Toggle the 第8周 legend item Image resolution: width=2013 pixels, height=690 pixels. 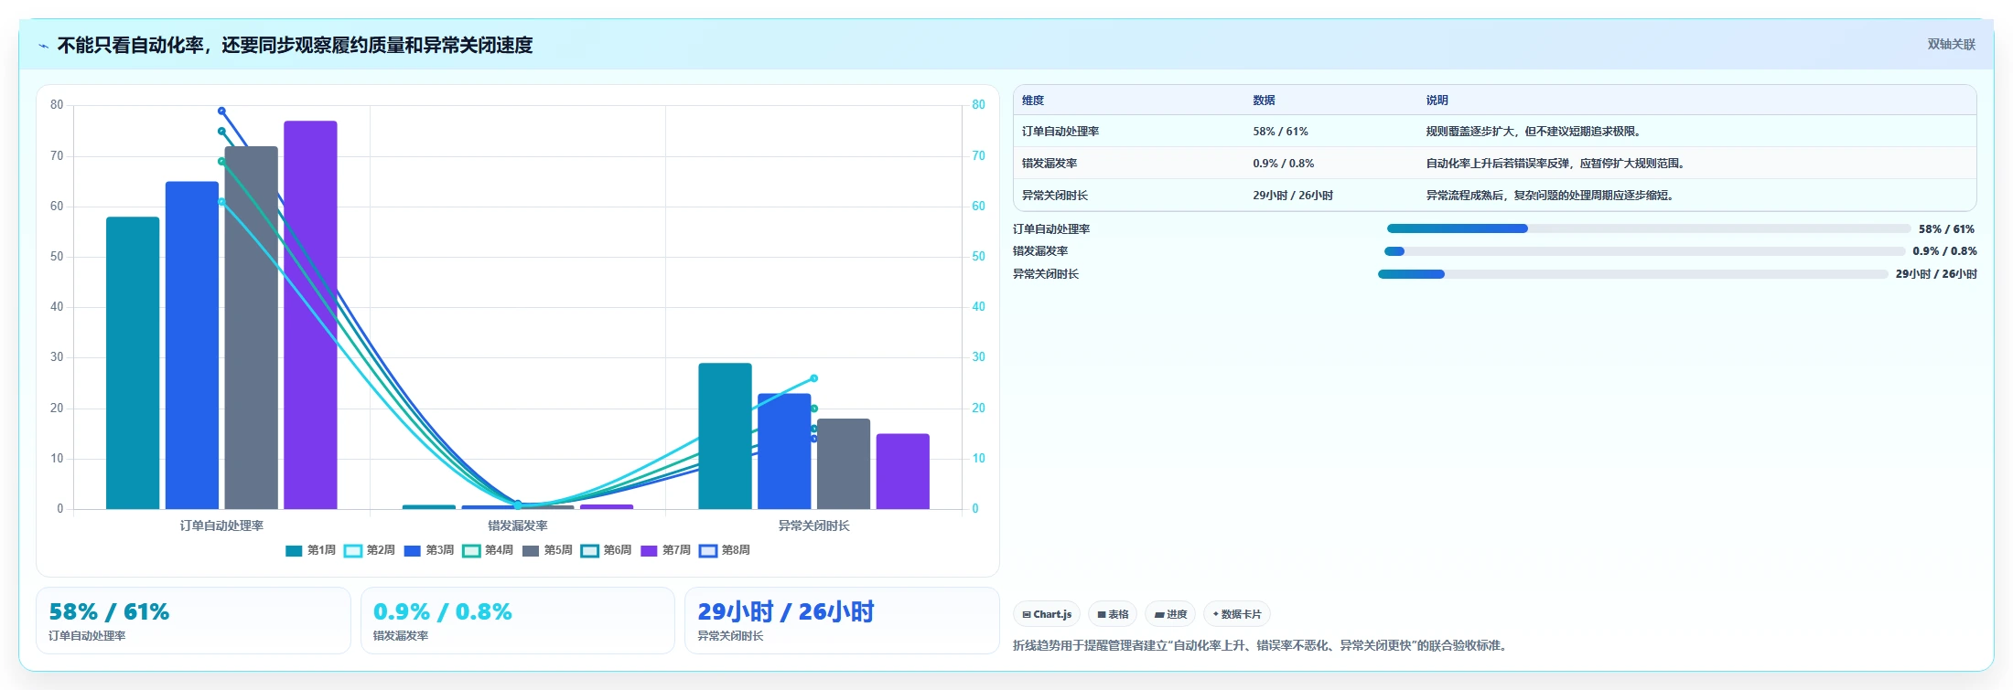click(x=725, y=550)
